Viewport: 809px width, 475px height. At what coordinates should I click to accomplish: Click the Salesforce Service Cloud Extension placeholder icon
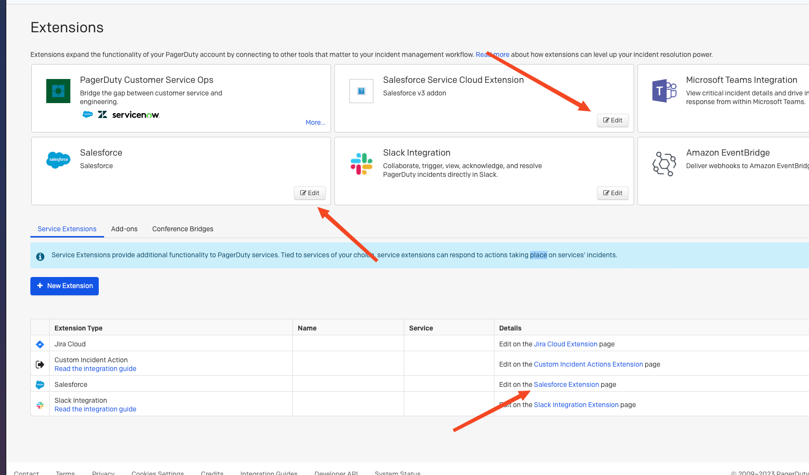(361, 91)
